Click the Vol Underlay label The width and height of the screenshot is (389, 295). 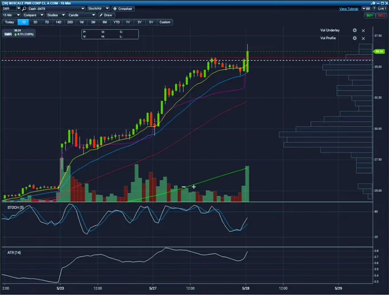[x=330, y=30]
